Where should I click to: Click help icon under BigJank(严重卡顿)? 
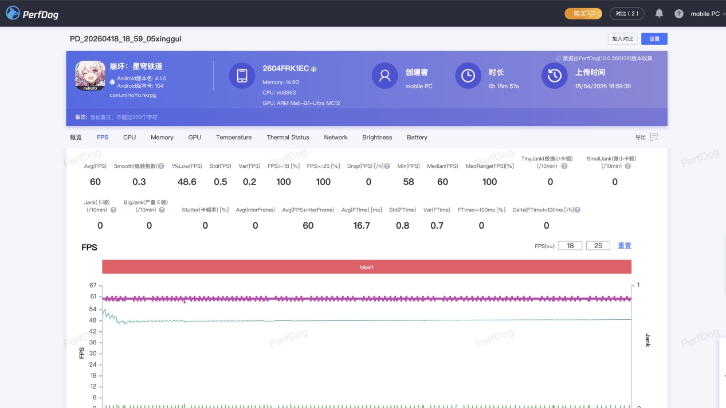coord(162,210)
